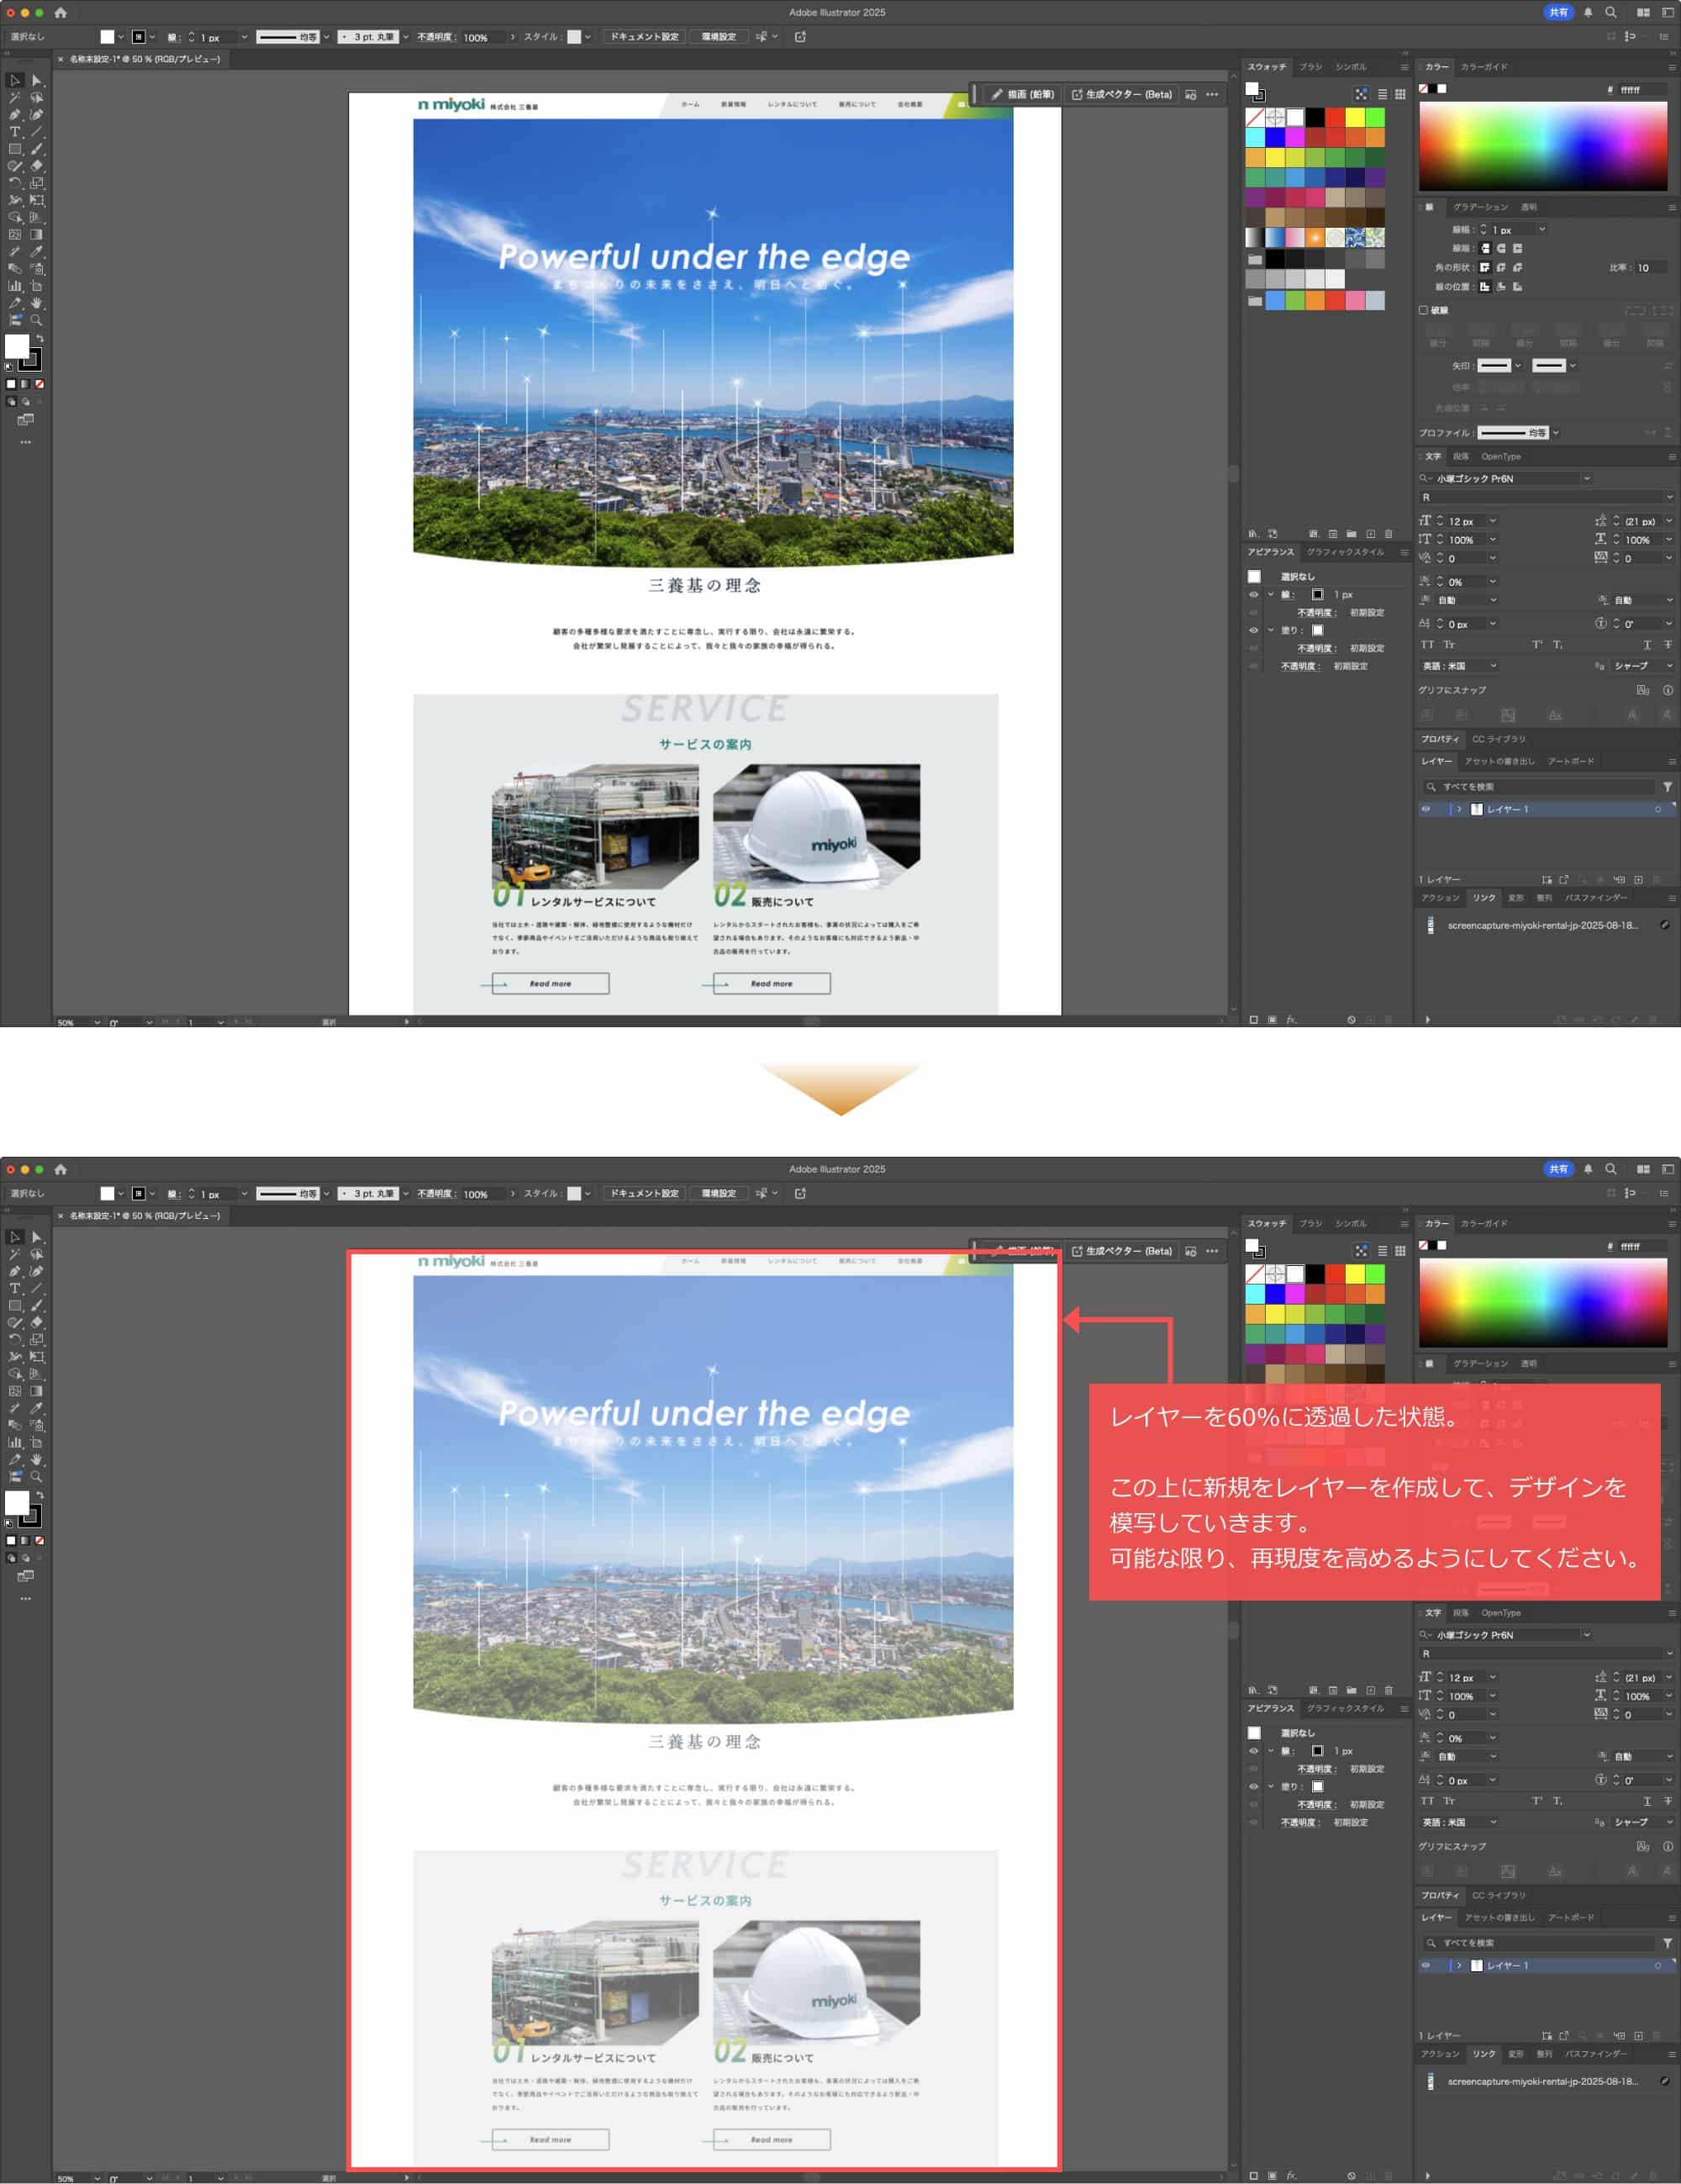Screen dimensions: 1681x2184
Task: Enable the 破線 dashed line checkbox in upper window
Action: (x=1423, y=310)
